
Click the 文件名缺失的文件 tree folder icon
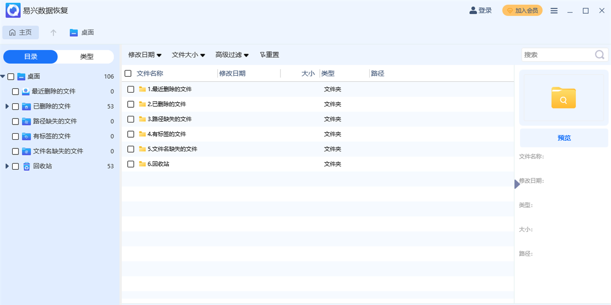26,151
